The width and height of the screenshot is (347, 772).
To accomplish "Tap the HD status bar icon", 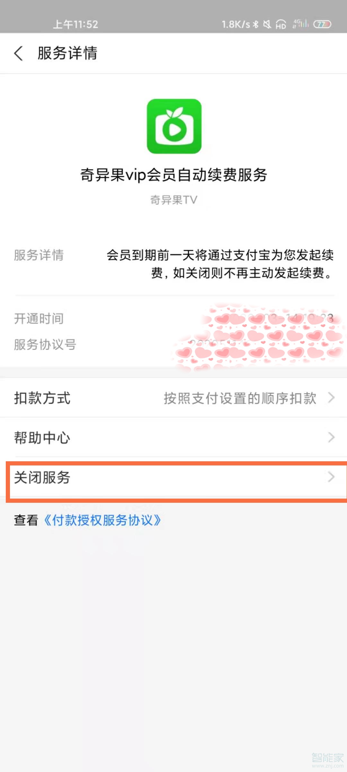I will [x=281, y=24].
